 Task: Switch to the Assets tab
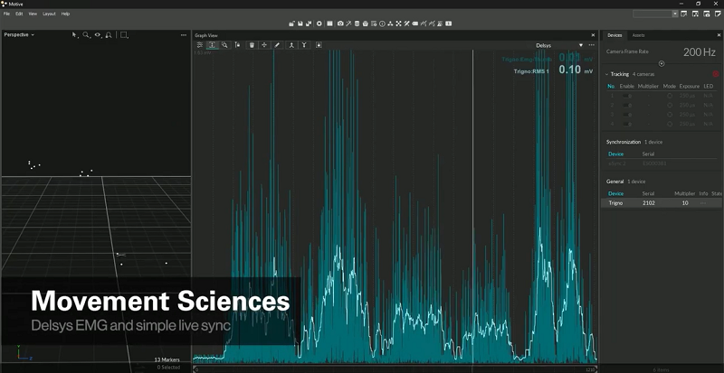coord(638,35)
